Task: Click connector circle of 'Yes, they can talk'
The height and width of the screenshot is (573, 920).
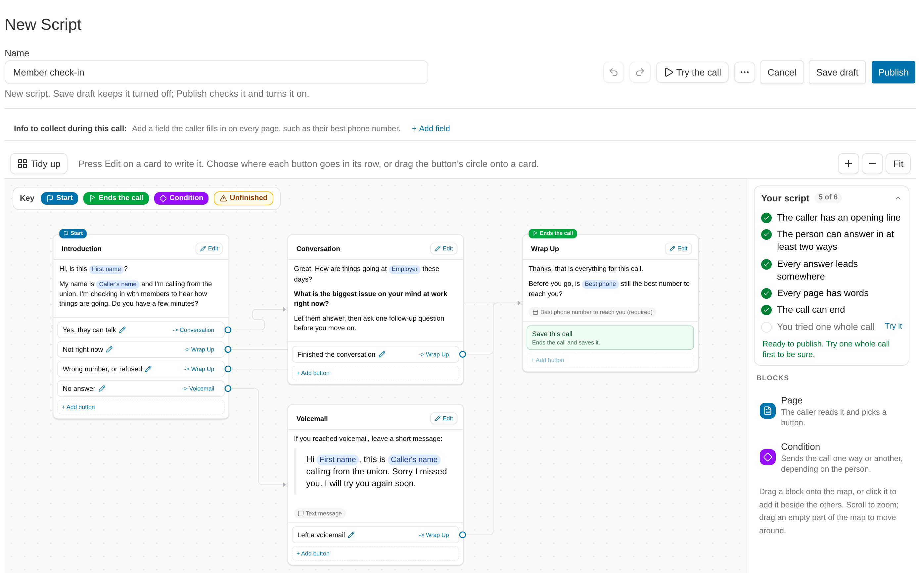Action: point(228,330)
